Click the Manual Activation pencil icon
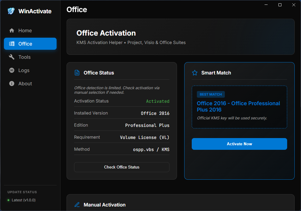 coord(77,205)
